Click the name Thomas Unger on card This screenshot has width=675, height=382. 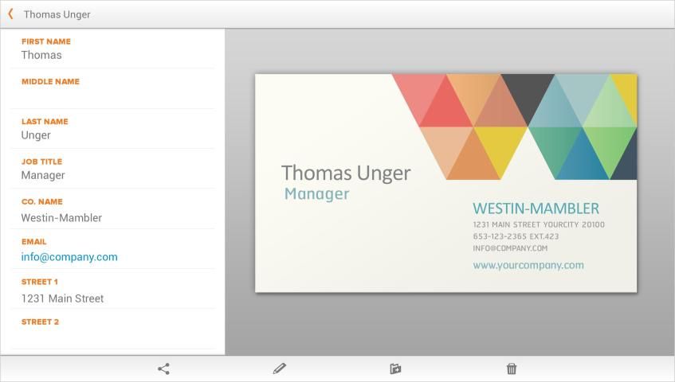point(346,173)
